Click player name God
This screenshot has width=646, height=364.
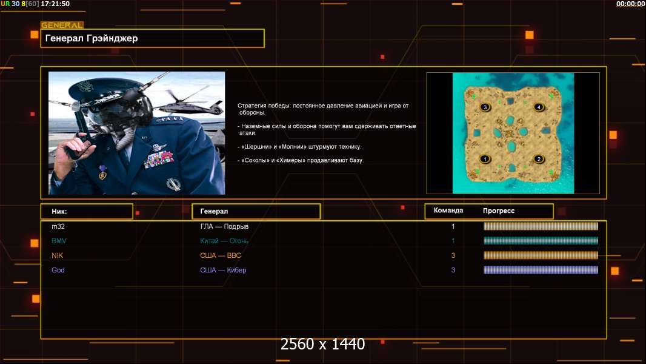(58, 270)
